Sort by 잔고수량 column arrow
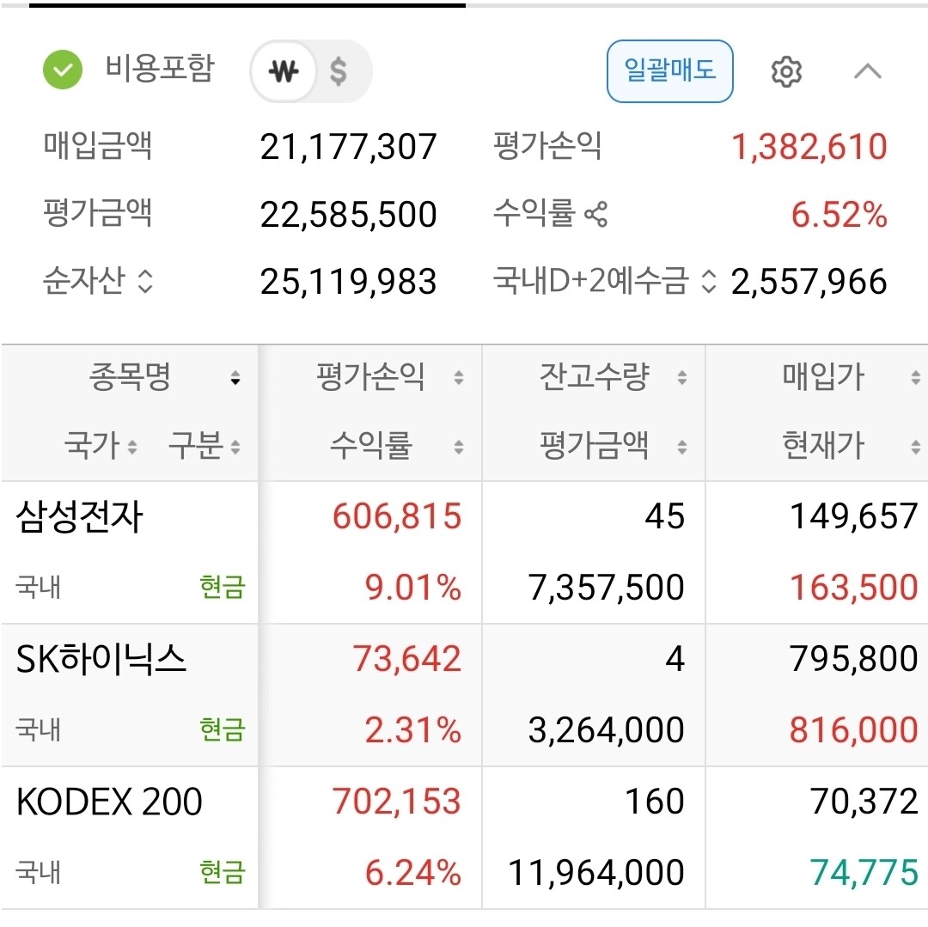928x927 pixels. coord(682,378)
